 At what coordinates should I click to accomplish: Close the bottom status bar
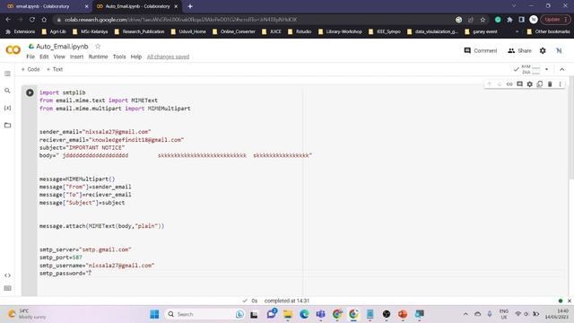point(570,301)
